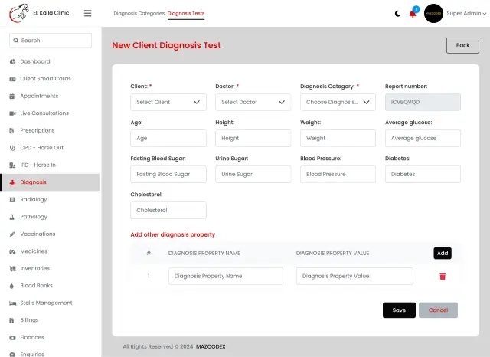Expand the Super Admin user menu

point(466,14)
